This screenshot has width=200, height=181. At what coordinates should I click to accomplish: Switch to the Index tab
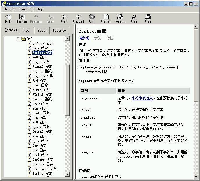(x=27, y=31)
